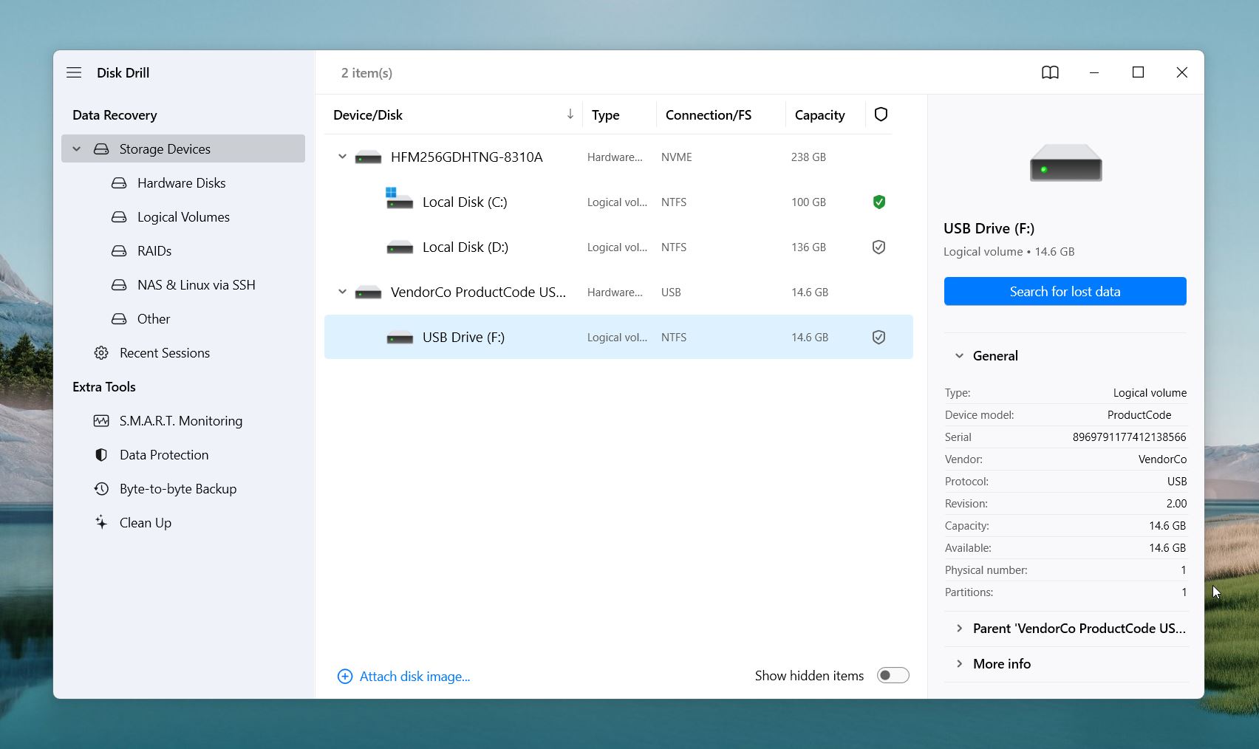Click the Hardware Disks drive icon
The image size is (1259, 749).
pyautogui.click(x=119, y=183)
